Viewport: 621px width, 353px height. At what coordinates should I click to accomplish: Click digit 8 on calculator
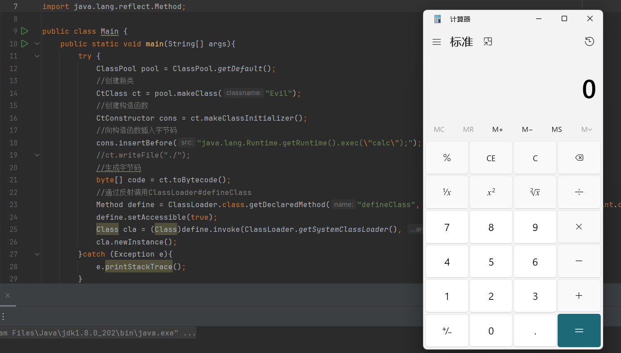(491, 227)
